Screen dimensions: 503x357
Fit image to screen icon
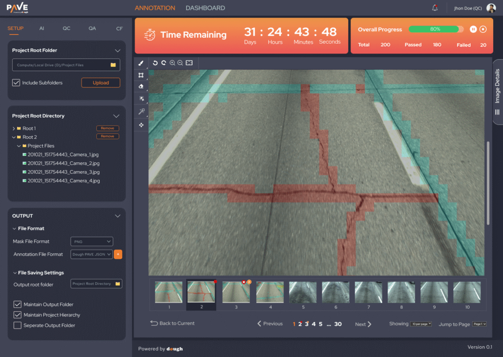(x=189, y=63)
